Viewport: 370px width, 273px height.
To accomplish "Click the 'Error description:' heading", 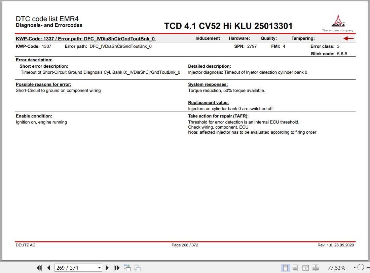I will [x=34, y=60].
